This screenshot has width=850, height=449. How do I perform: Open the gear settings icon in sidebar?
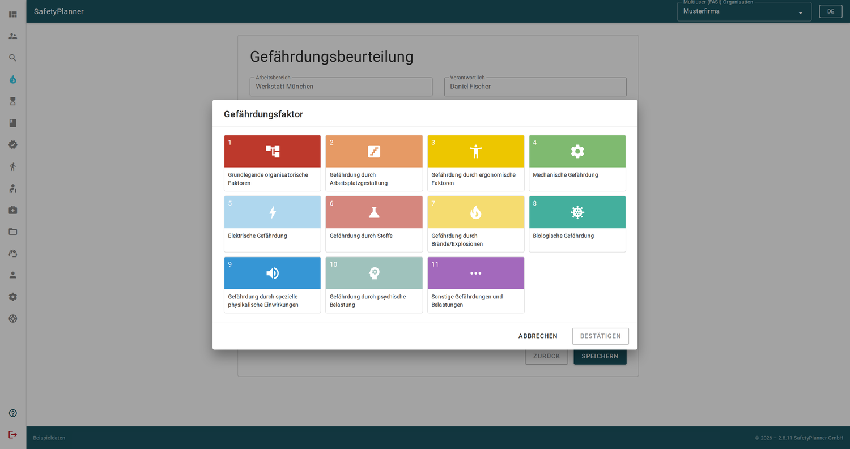(x=12, y=297)
